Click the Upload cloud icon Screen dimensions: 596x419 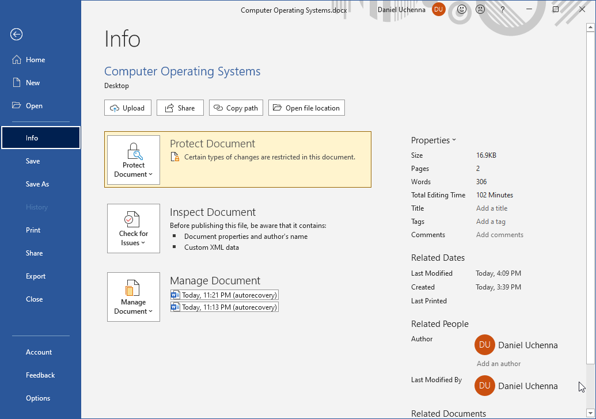(x=115, y=108)
